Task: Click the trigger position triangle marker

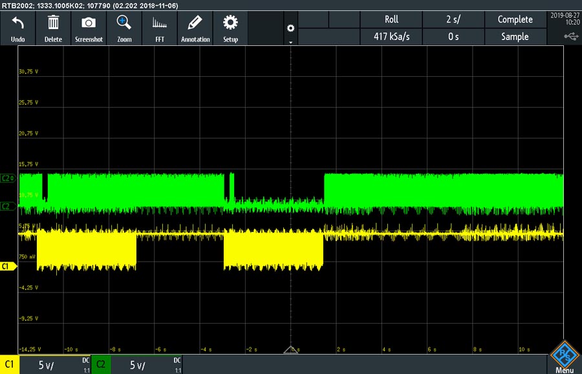Action: [290, 349]
